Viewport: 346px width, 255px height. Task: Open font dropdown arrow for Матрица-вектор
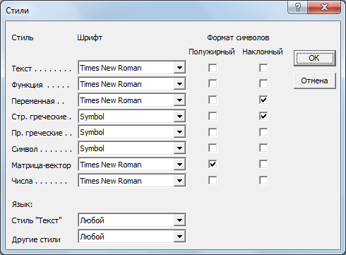pyautogui.click(x=179, y=165)
